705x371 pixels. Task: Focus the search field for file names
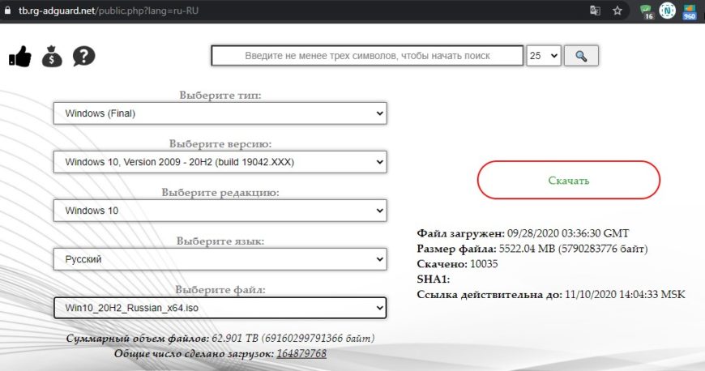367,56
